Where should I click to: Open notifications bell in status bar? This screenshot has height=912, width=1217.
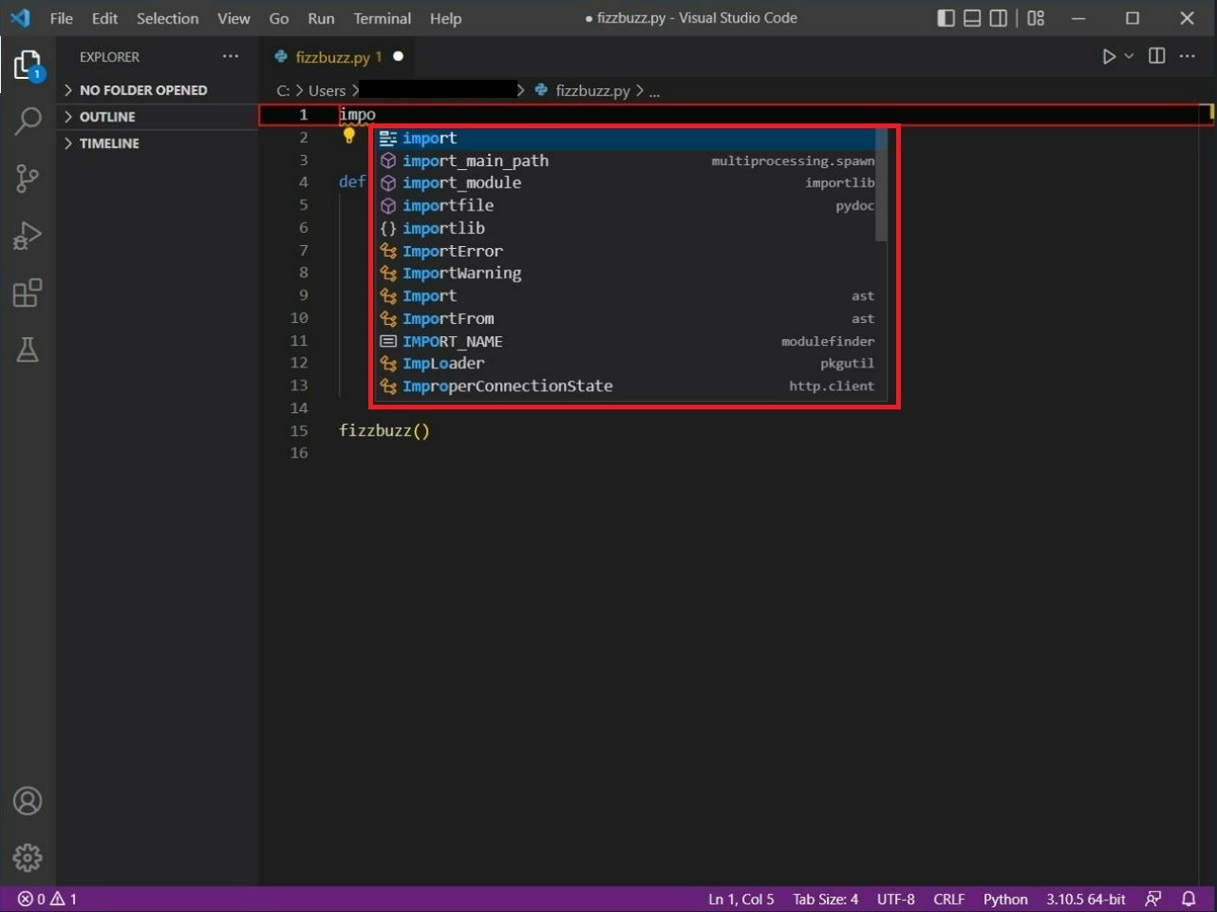(1189, 899)
